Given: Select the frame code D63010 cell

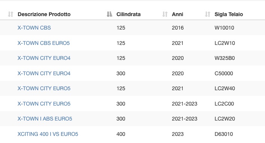Looking at the screenshot, I should [224, 134].
